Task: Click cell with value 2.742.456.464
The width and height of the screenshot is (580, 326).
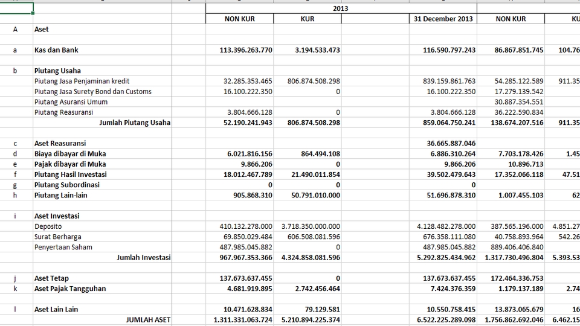Action: pos(308,288)
